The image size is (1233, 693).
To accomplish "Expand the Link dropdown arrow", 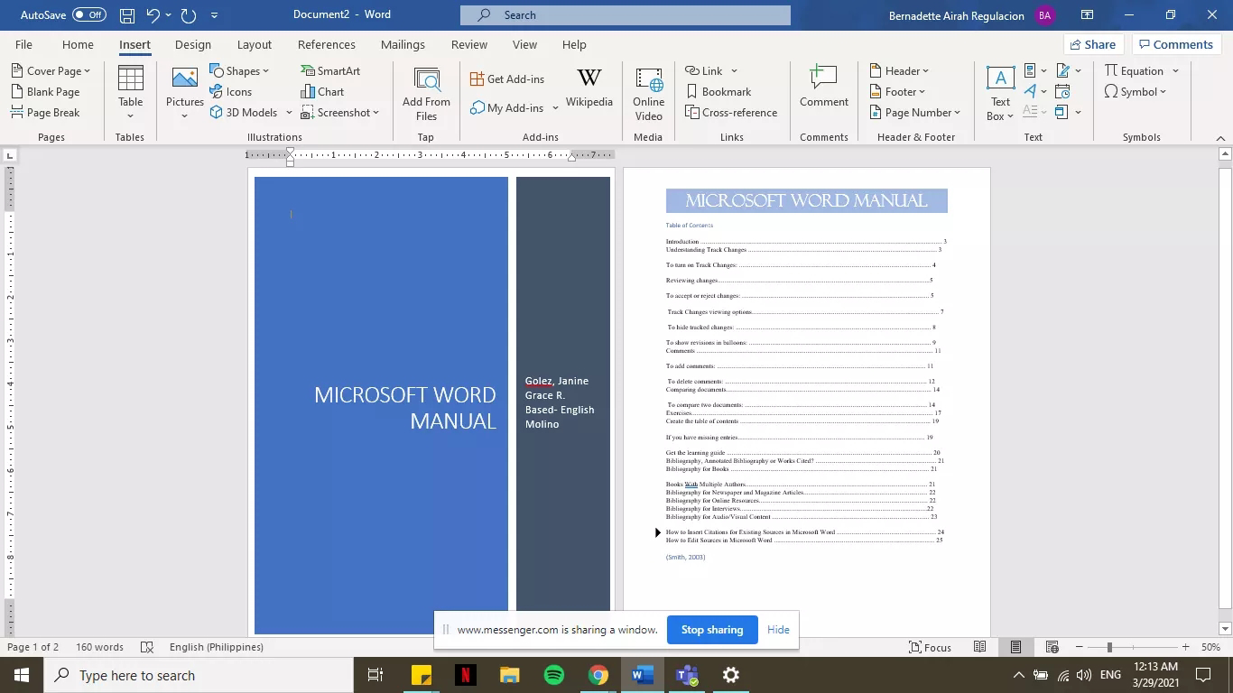I will [x=734, y=70].
